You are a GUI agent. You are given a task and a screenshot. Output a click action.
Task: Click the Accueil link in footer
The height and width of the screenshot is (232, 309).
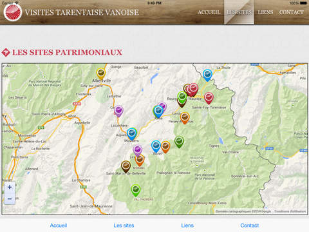point(59,226)
